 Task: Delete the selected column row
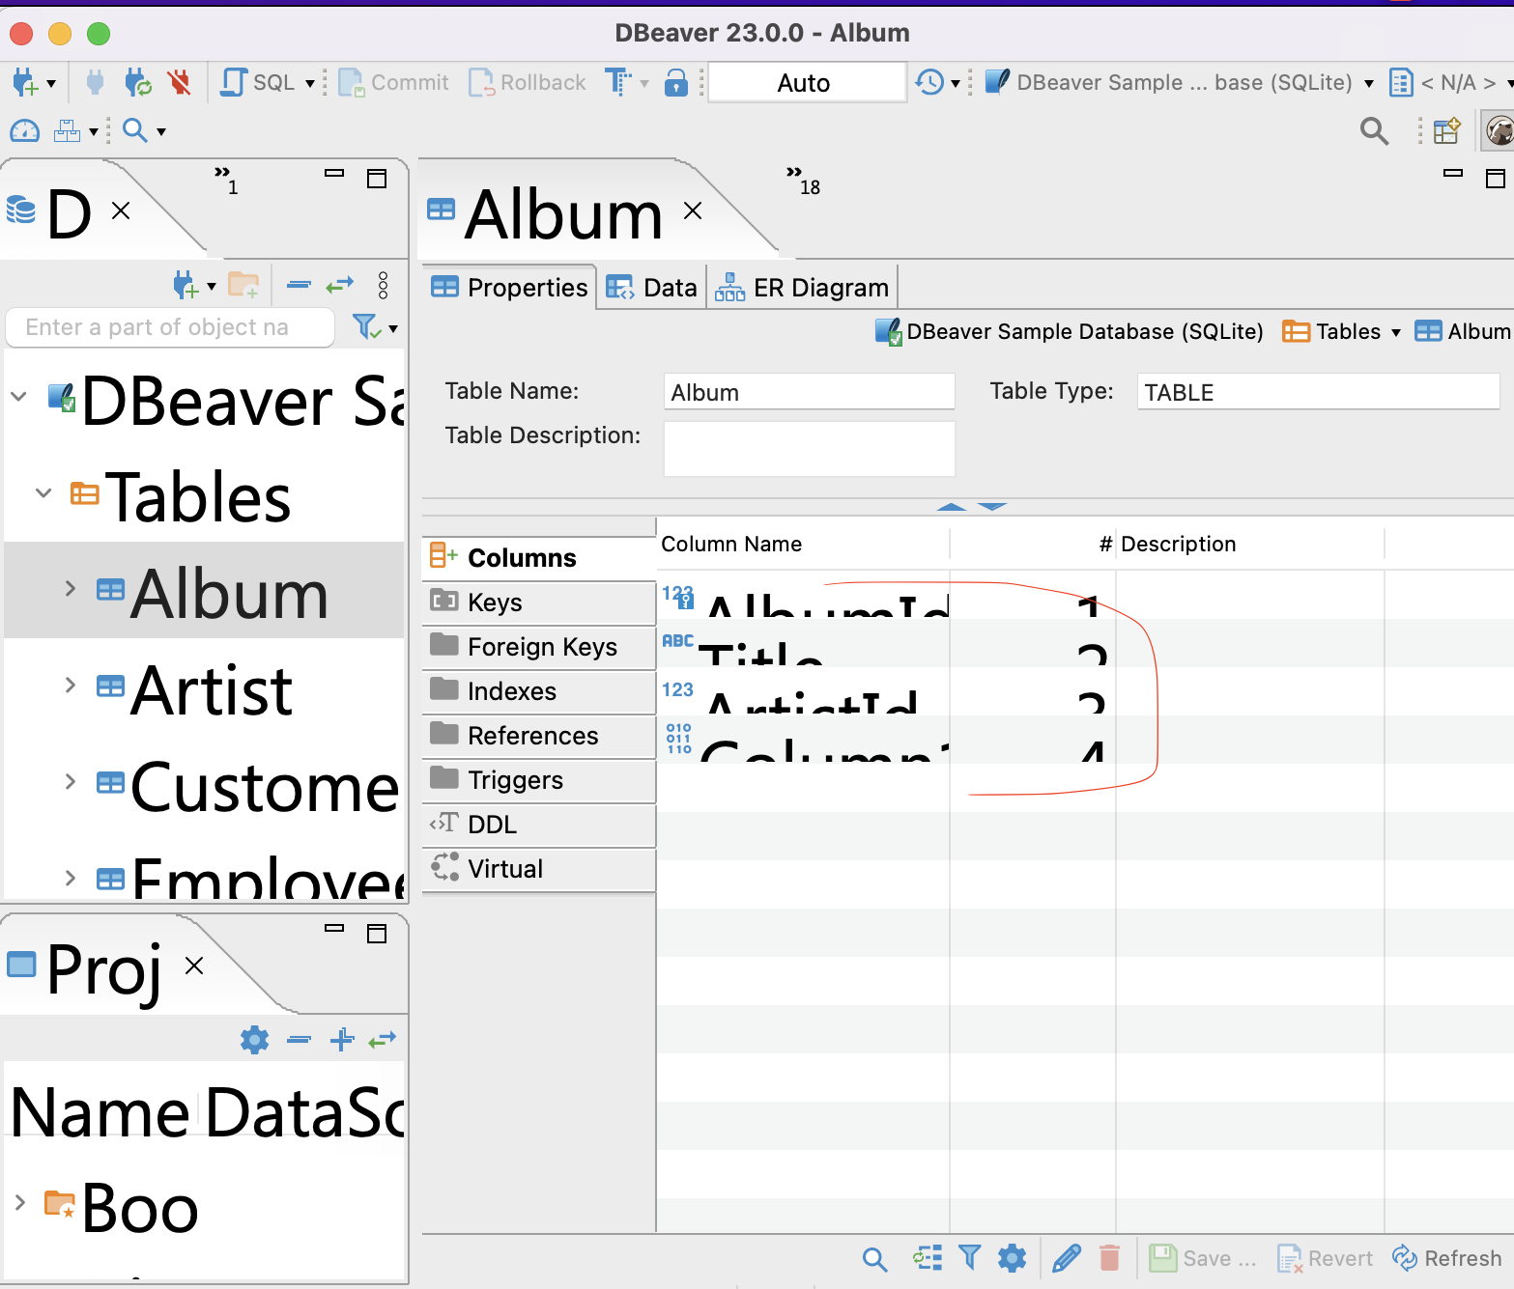(x=1109, y=1257)
